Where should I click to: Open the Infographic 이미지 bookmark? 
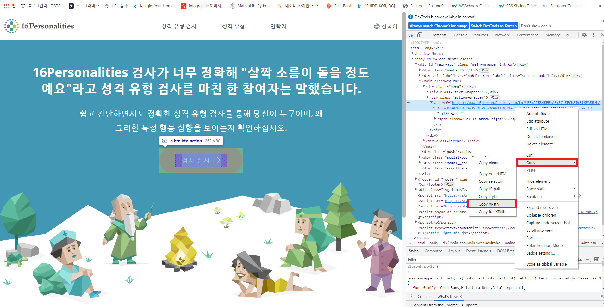[203, 6]
